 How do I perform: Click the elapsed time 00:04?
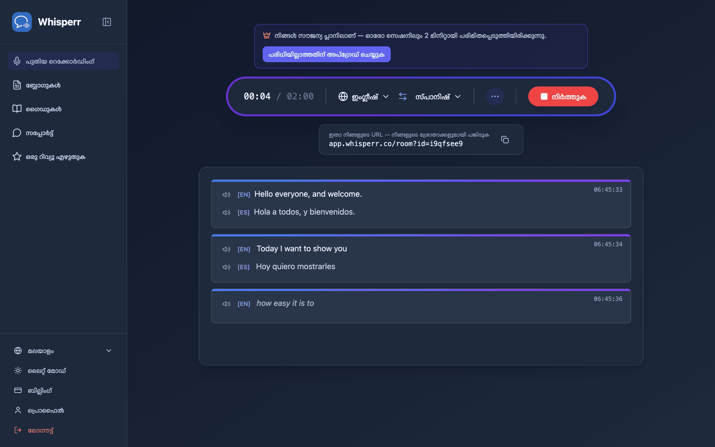[x=257, y=97]
